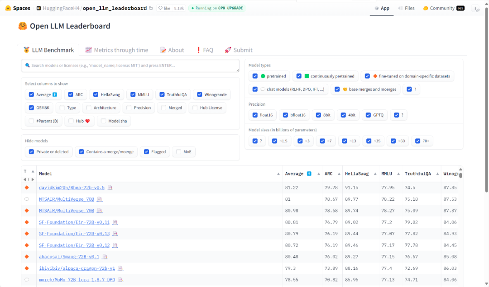Click the document icon beside ibivibiv/alpaca-dragon-72b-v1
489x287 pixels.
pyautogui.click(x=120, y=268)
